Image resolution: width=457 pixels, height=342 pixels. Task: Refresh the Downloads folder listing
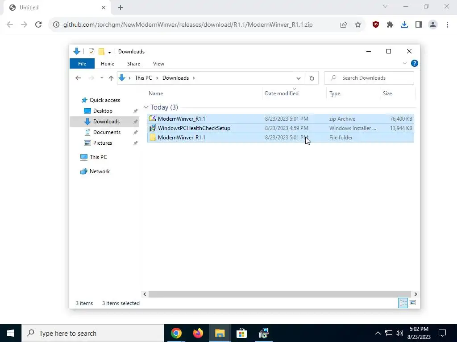tap(312, 78)
